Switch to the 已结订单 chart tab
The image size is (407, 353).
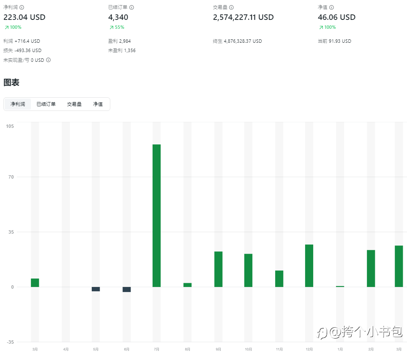46,104
